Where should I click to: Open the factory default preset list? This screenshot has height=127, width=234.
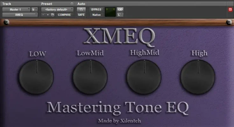click(57, 10)
